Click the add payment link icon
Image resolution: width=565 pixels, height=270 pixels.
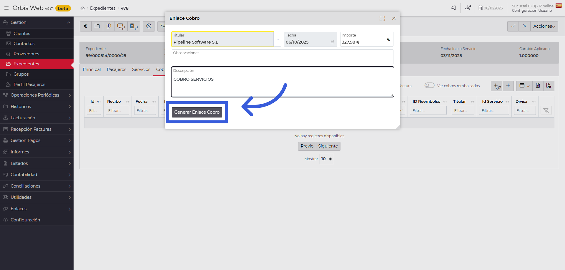497,86
